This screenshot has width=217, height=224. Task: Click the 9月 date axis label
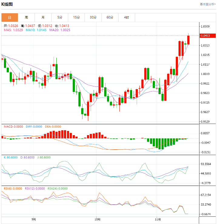(34, 219)
